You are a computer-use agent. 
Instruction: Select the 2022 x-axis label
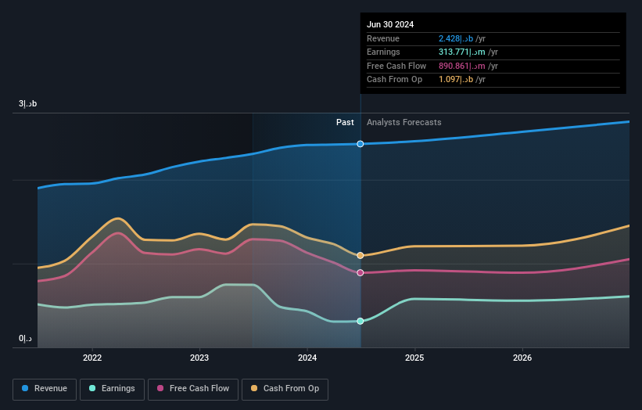click(x=92, y=358)
